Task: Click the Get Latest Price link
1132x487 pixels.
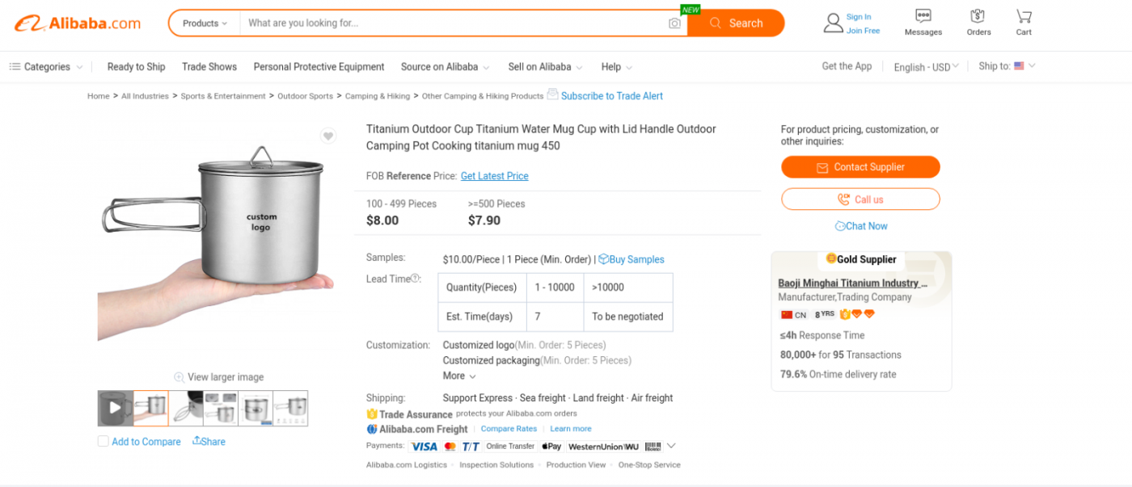Action: point(494,176)
